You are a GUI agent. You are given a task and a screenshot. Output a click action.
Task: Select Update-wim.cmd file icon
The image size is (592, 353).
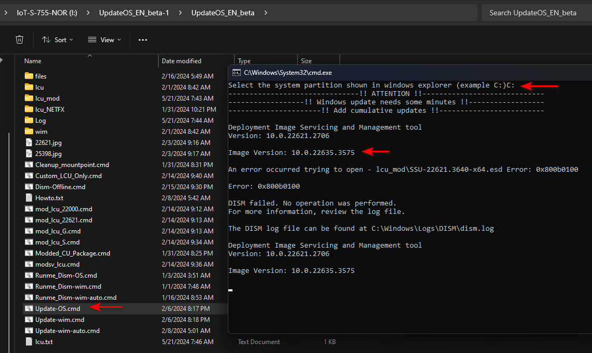tap(28, 319)
